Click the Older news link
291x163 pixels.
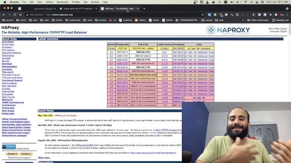pos(45,158)
